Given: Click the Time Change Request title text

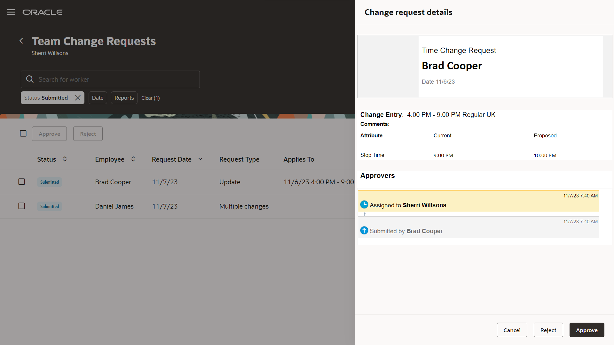Looking at the screenshot, I should pos(459,50).
